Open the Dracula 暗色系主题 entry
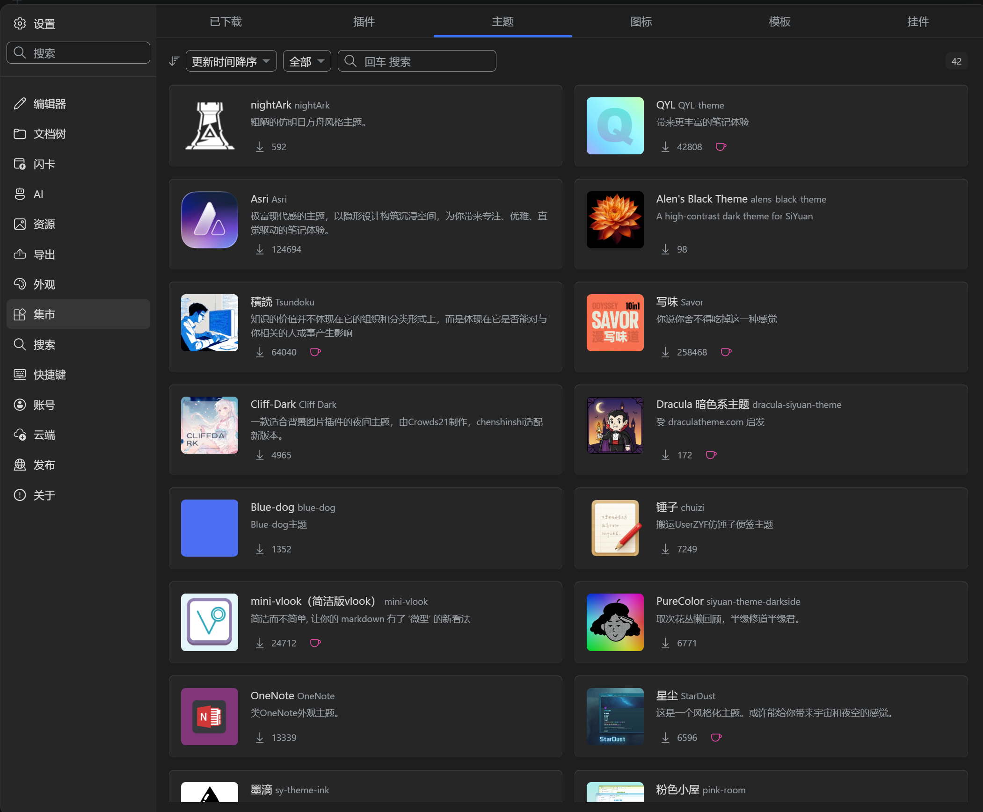983x812 pixels. pos(702,404)
